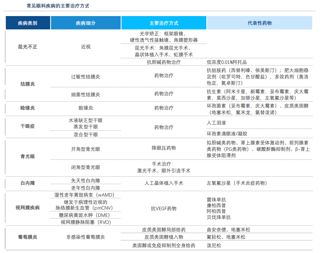This screenshot has width=321, height=253.
Task: Click the 抗VEGF药物 treatment cell
Action: click(x=164, y=208)
